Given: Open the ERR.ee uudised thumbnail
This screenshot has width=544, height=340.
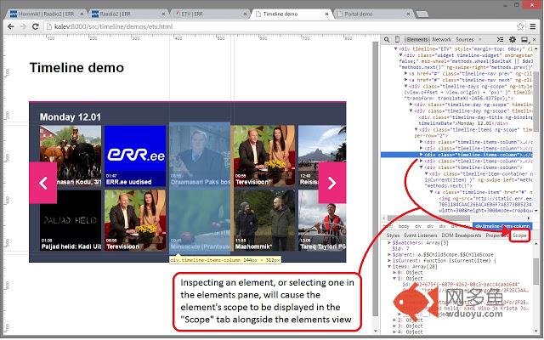Looking at the screenshot, I should click(x=135, y=156).
